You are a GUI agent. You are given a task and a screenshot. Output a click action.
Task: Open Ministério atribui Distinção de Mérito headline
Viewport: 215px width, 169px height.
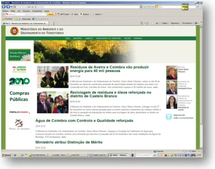click(69, 142)
